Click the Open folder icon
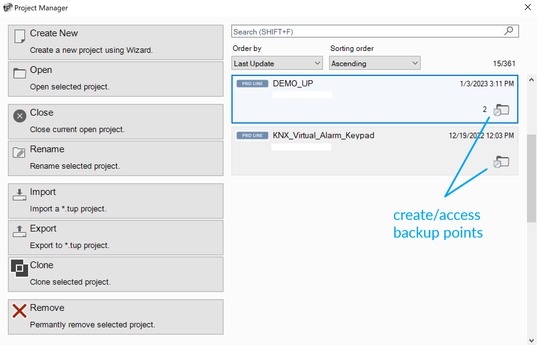Screen dimensions: 537x345 click(20, 73)
